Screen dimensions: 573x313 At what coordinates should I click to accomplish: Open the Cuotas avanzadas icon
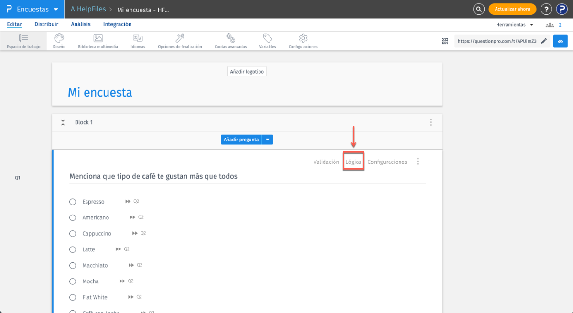click(x=231, y=38)
